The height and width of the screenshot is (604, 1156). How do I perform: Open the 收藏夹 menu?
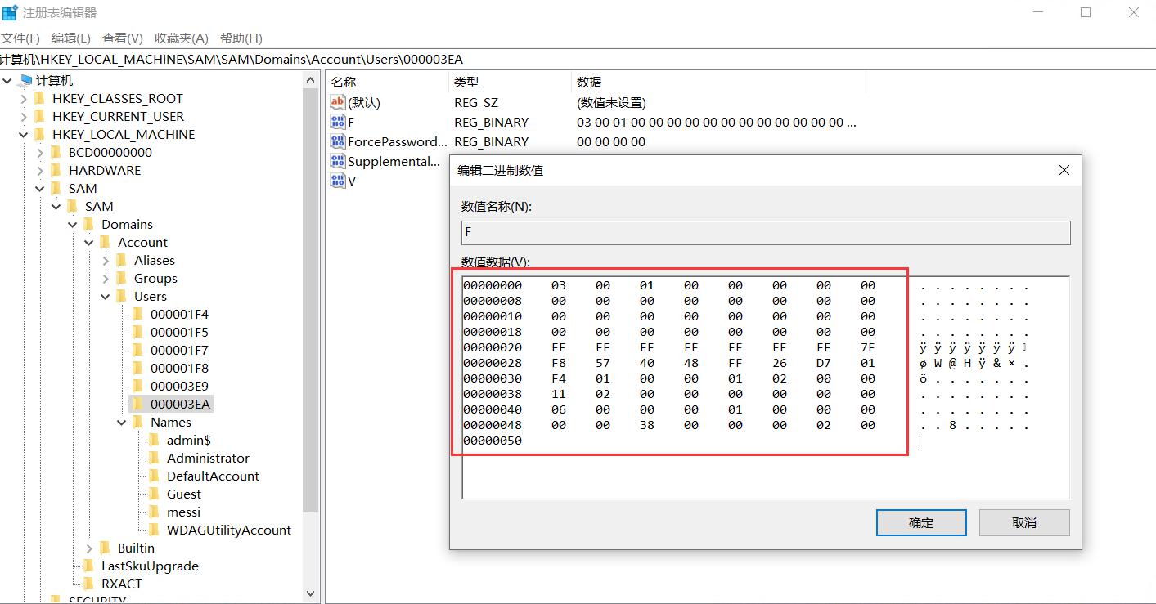pos(181,37)
